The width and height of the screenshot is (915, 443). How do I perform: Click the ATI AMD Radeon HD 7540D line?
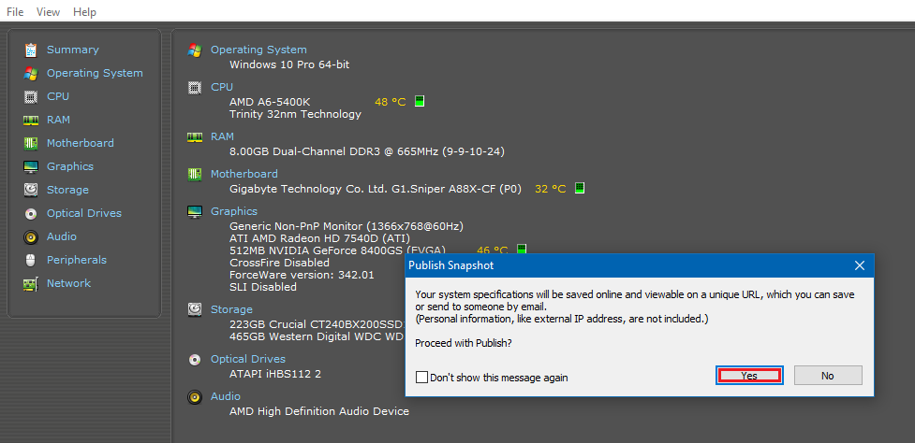coord(319,238)
